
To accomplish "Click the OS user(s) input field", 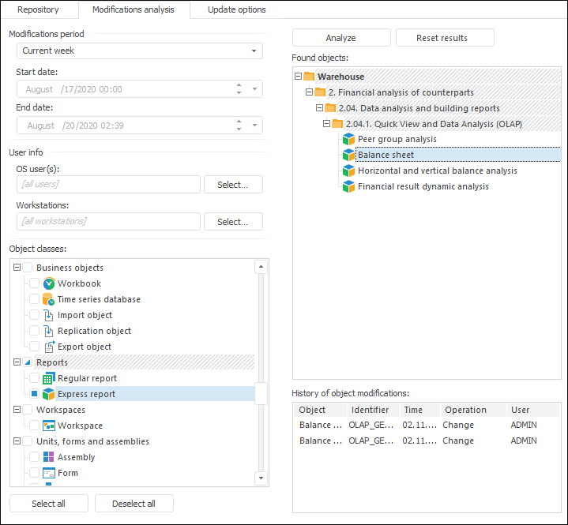I will click(108, 184).
